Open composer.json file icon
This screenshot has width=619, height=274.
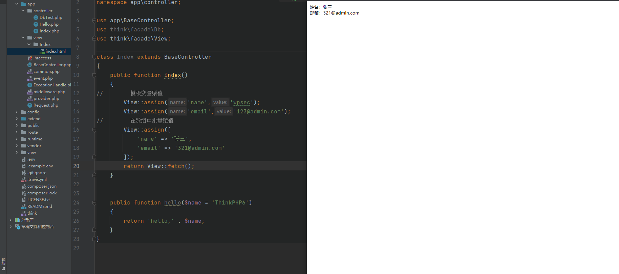(24, 186)
